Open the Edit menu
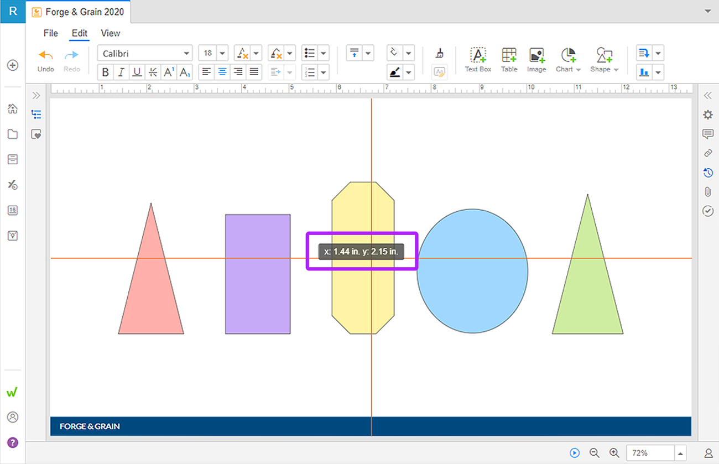The height and width of the screenshot is (464, 719). [80, 33]
